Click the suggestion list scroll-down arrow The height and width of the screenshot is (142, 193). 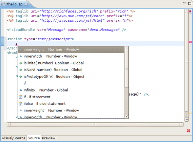pyautogui.click(x=127, y=116)
